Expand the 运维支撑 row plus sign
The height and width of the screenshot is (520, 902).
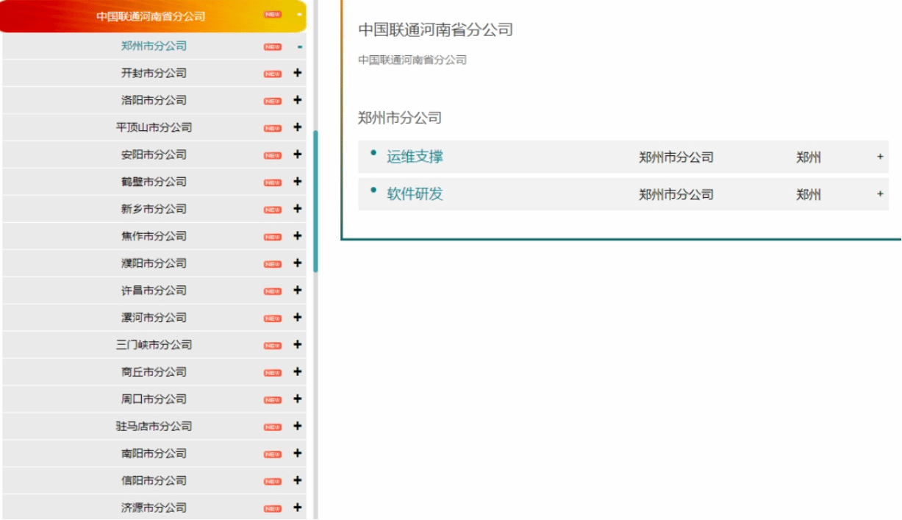[x=880, y=157]
